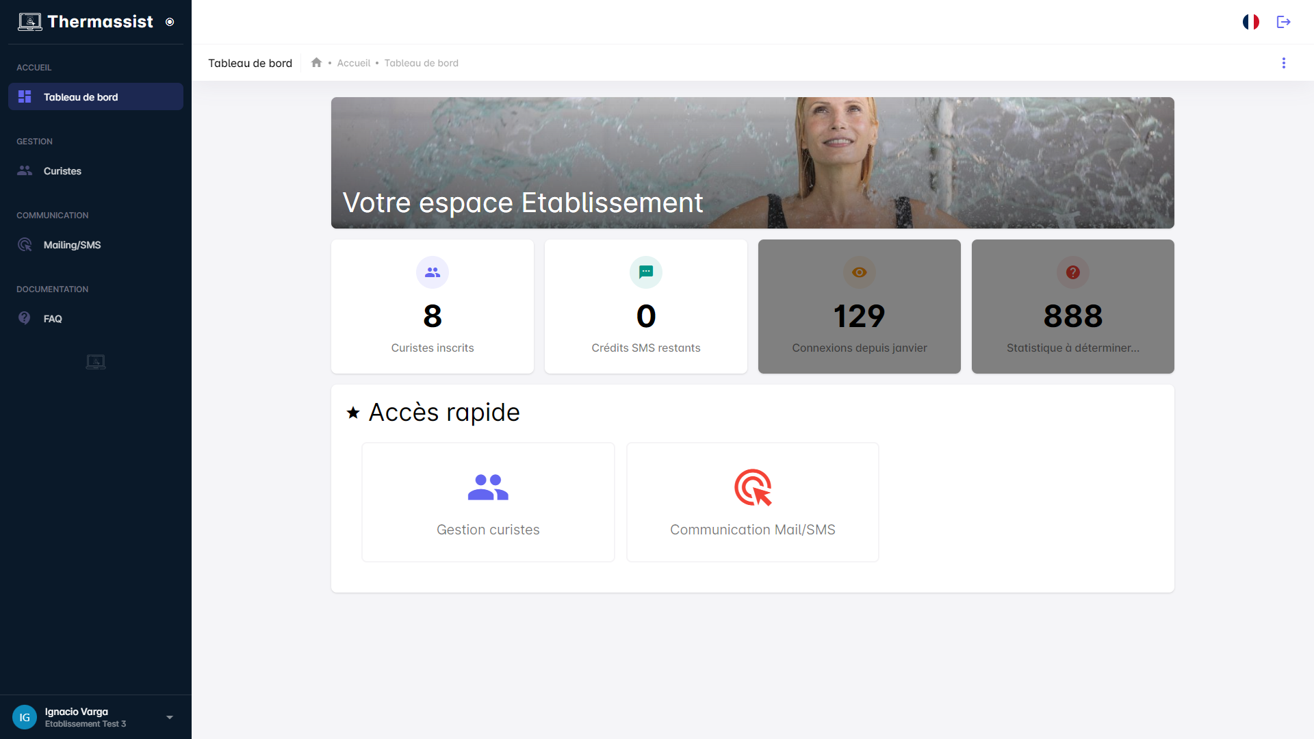Click the home icon in breadcrumb
Image resolution: width=1314 pixels, height=739 pixels.
tap(316, 63)
